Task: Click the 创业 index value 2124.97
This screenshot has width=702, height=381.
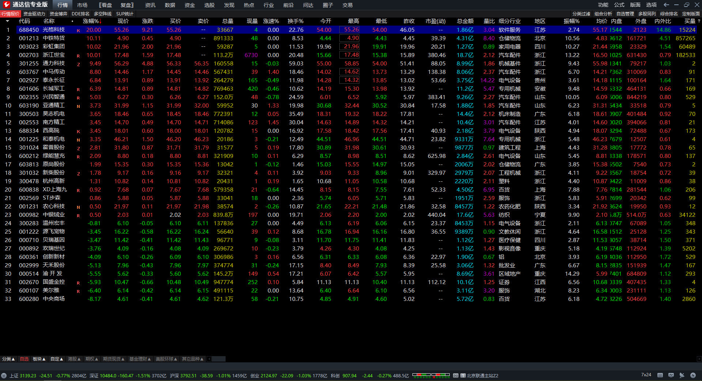Action: pyautogui.click(x=269, y=376)
